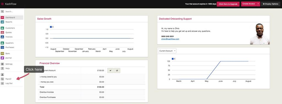
Task: Click Chris's profile photo
Action: [260, 34]
